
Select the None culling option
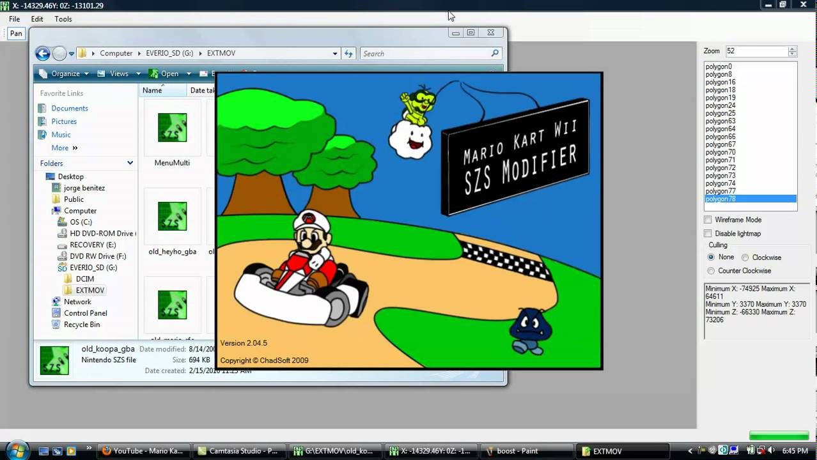click(711, 257)
